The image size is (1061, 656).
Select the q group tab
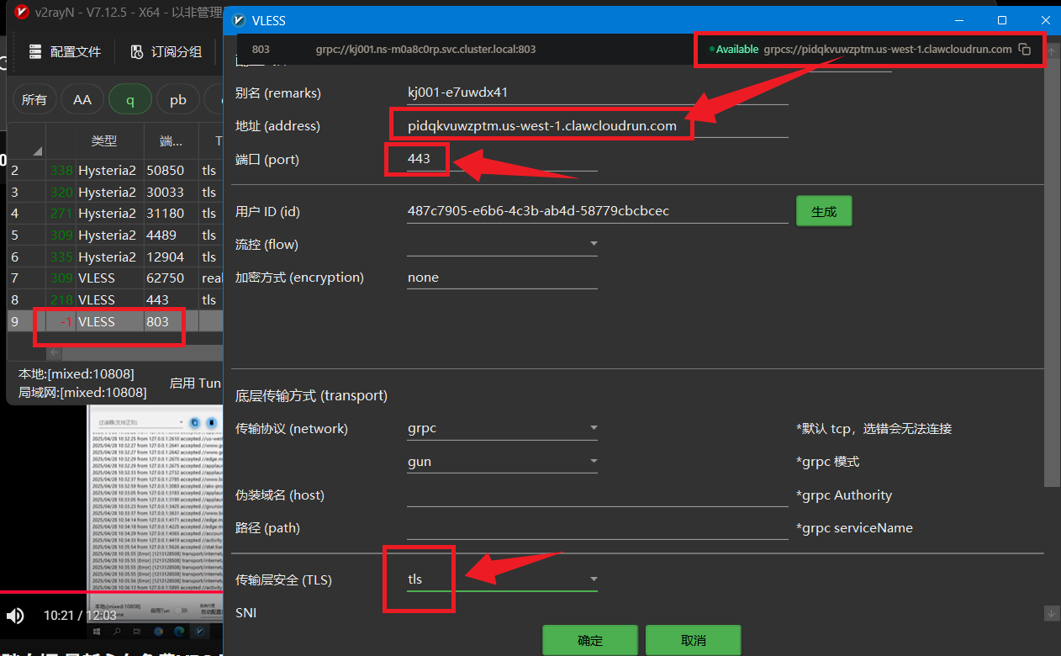click(130, 99)
